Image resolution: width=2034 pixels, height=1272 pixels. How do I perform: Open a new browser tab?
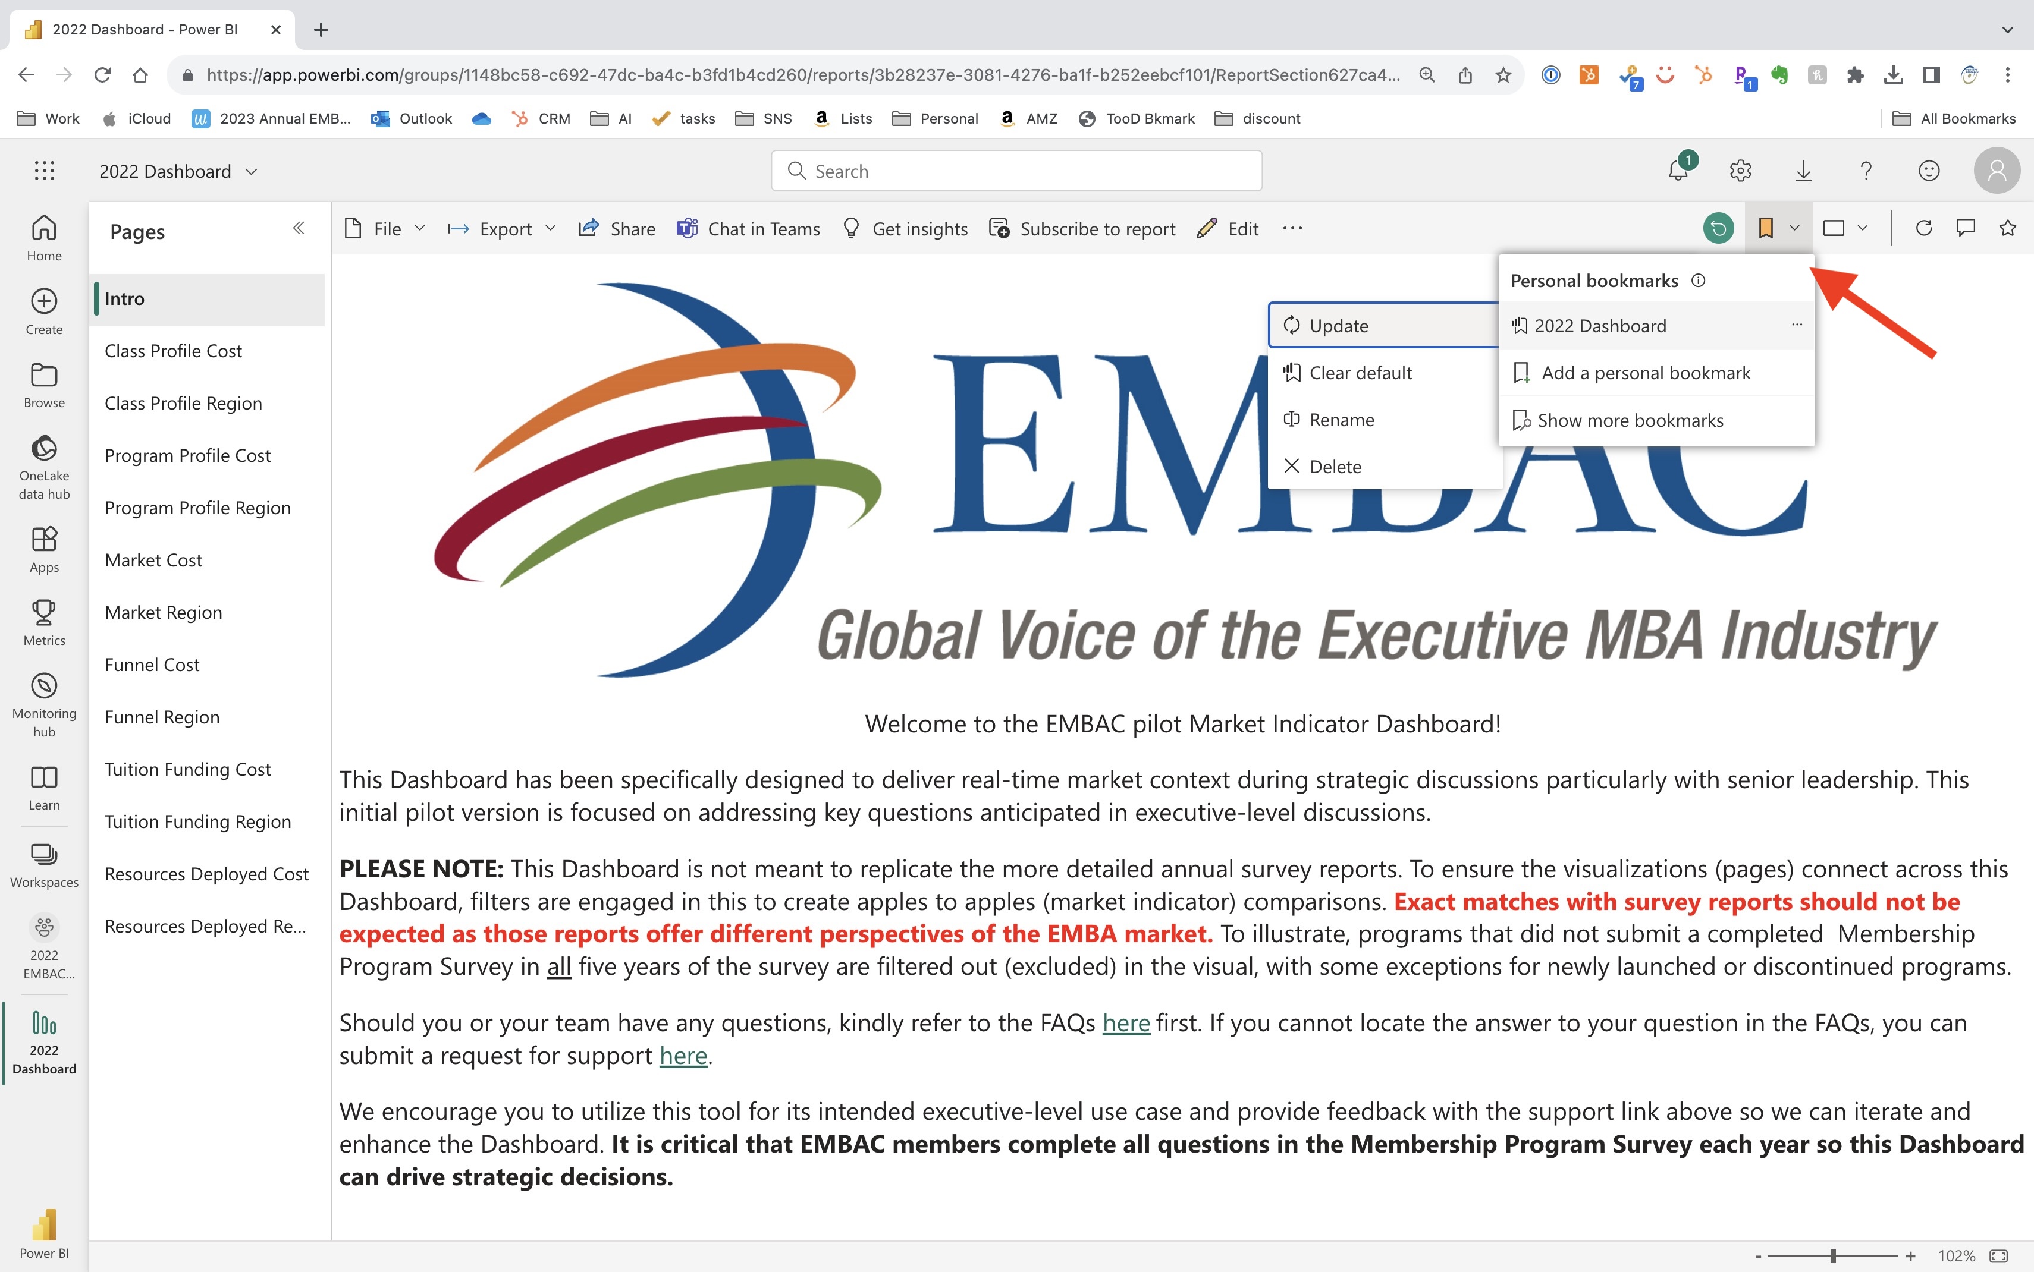click(321, 30)
